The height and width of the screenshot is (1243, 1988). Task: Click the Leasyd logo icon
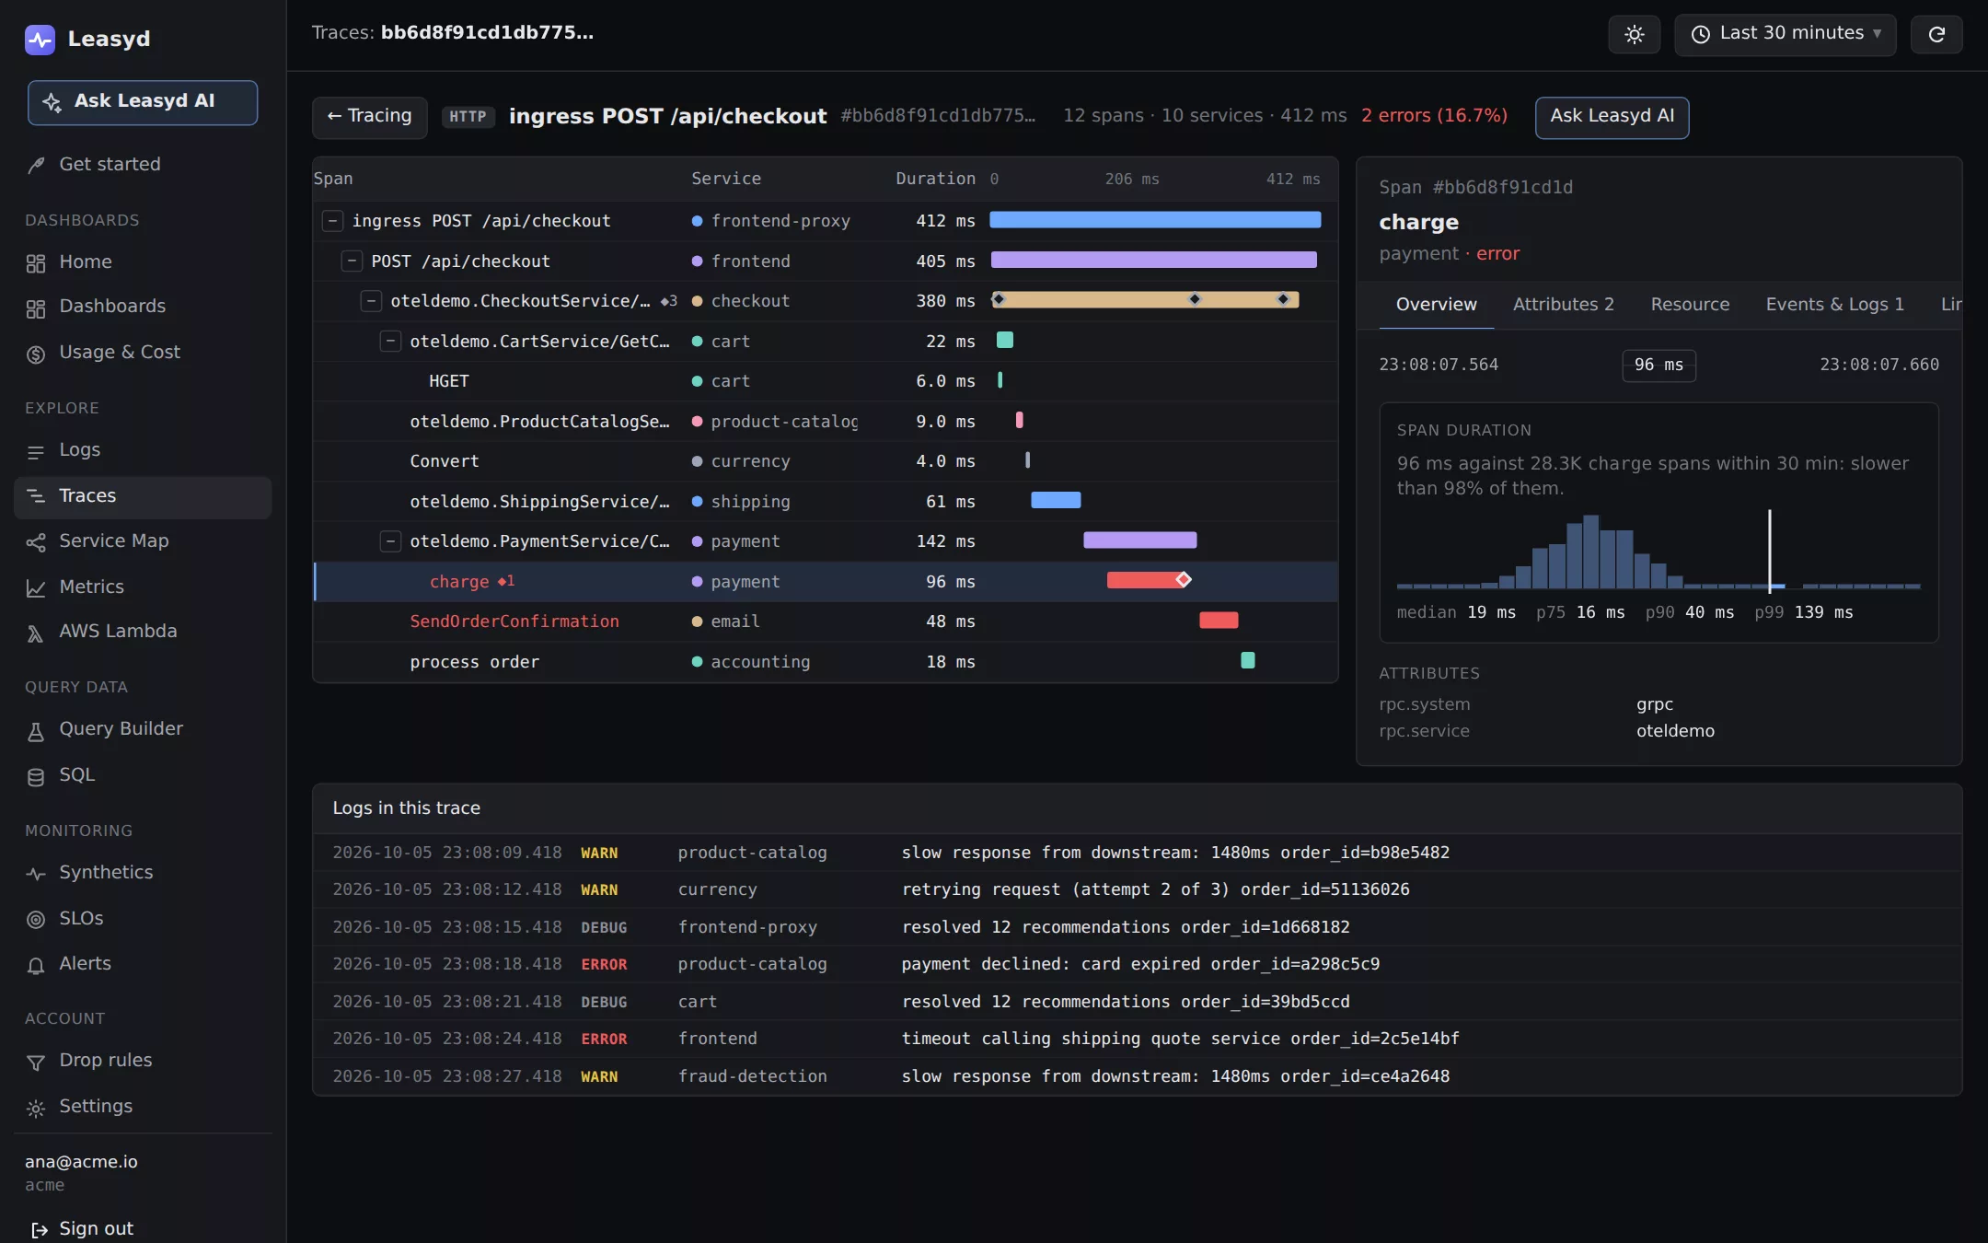click(40, 40)
